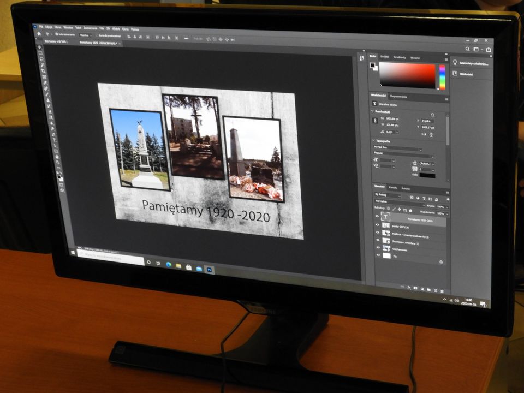Activate the Crop tool
This screenshot has width=524, height=393.
click(43, 72)
